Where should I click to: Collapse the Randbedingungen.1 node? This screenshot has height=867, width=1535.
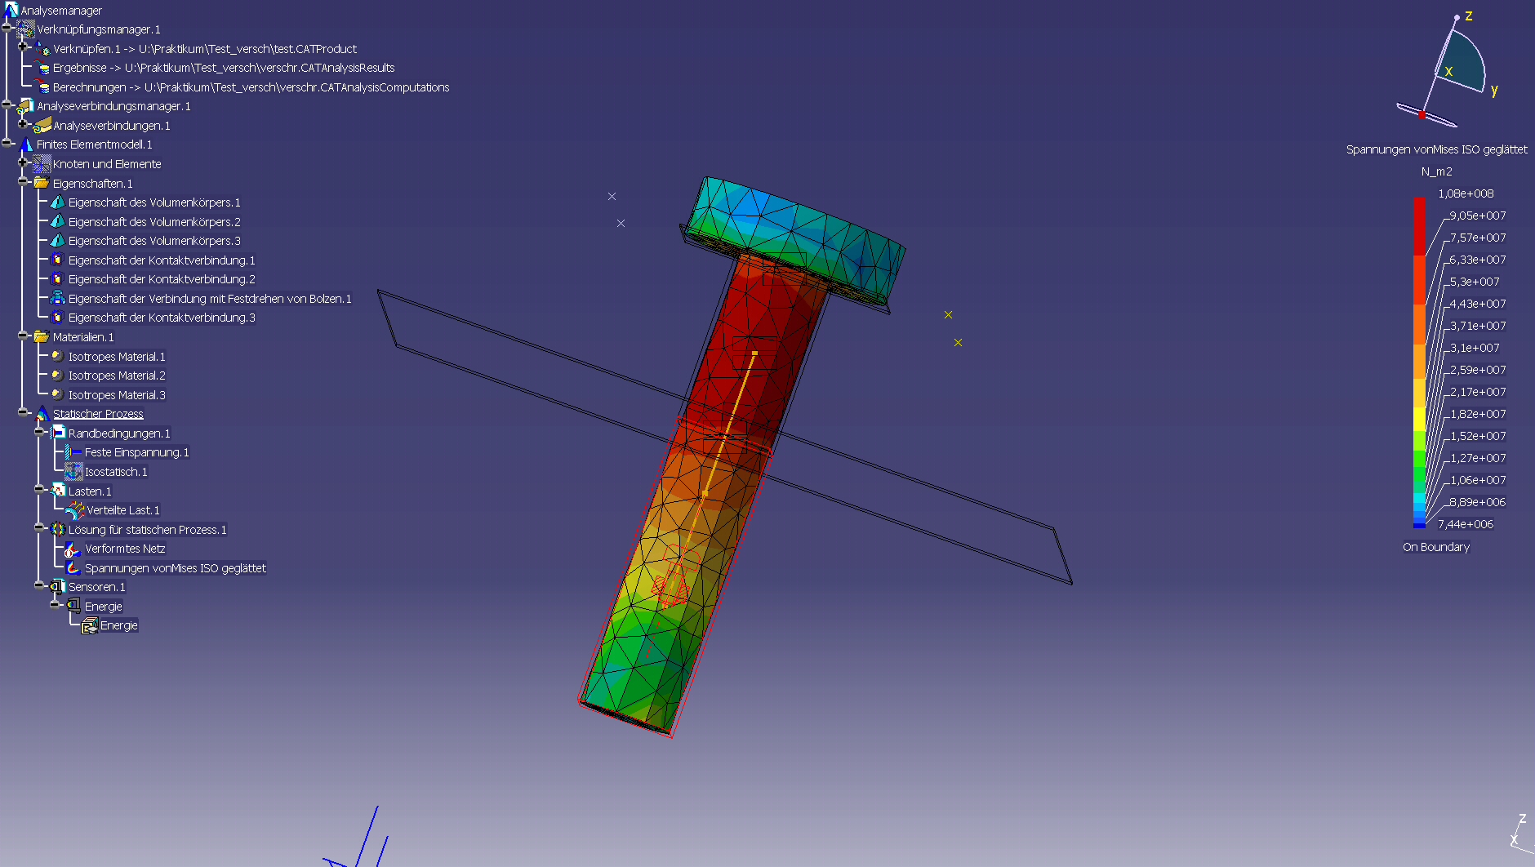coord(39,431)
